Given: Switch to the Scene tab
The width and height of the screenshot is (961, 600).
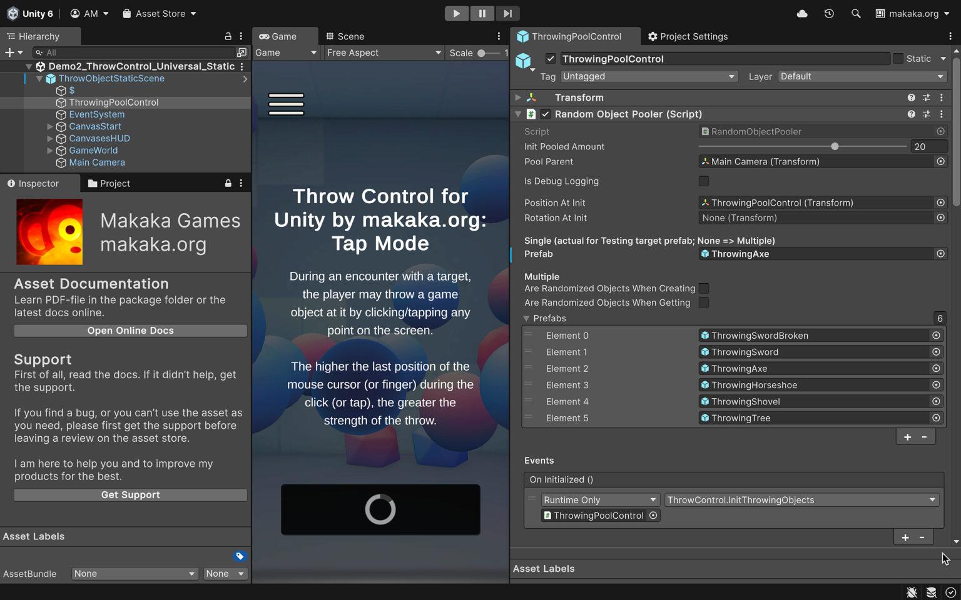Looking at the screenshot, I should point(345,36).
